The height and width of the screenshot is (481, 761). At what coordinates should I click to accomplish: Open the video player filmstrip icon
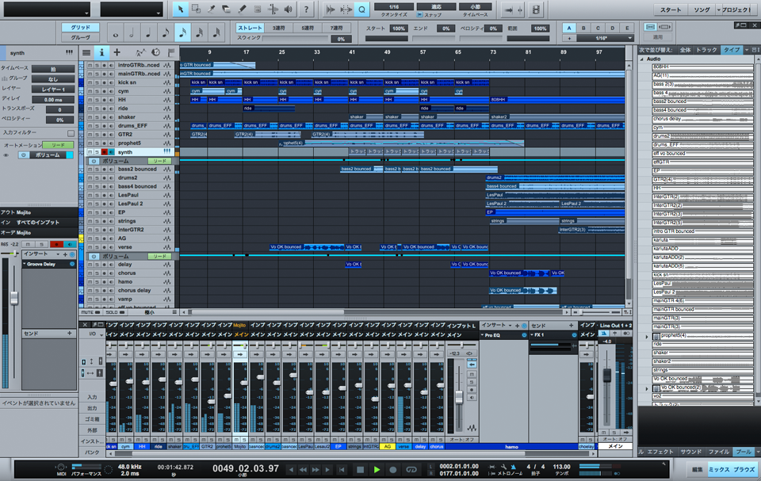point(536,10)
